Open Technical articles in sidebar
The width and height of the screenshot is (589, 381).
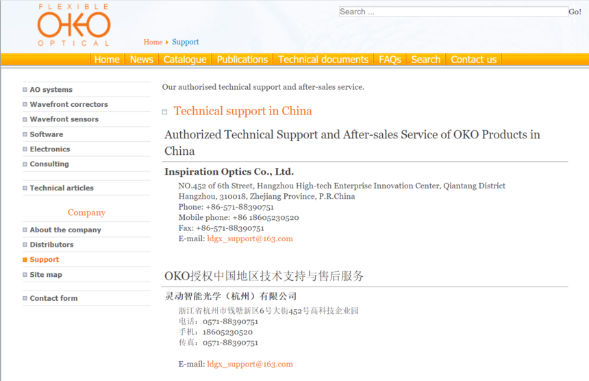coord(62,188)
